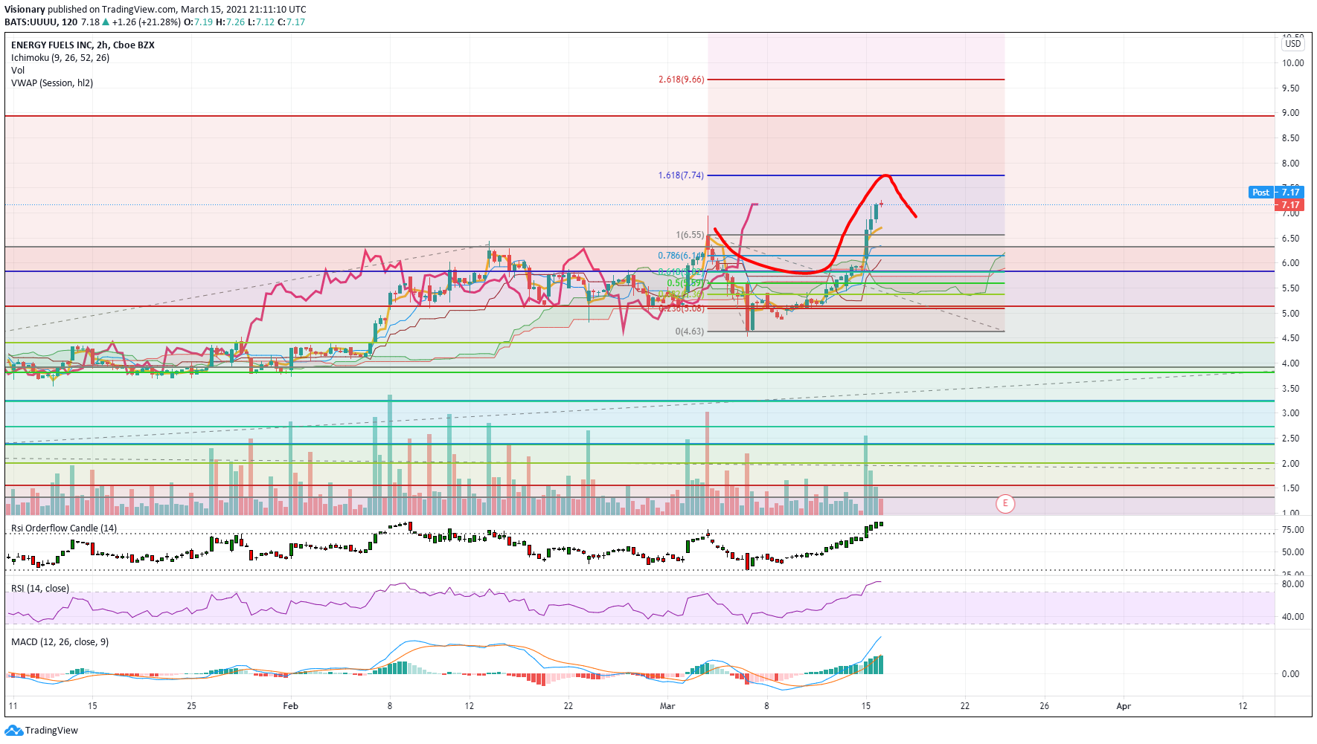Click the 1(6.55) Fibonacci level label
This screenshot has width=1317, height=744.
[690, 235]
